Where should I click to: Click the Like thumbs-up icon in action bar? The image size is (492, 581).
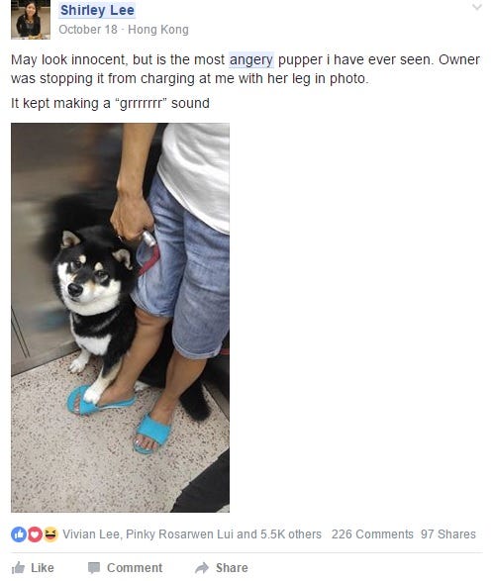(x=18, y=567)
